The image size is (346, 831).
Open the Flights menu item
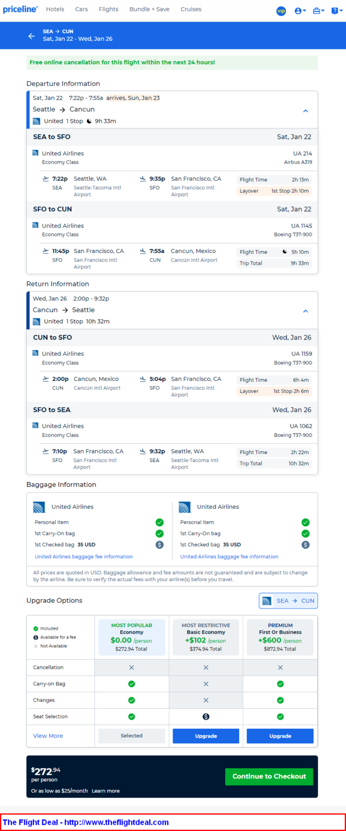tap(108, 9)
